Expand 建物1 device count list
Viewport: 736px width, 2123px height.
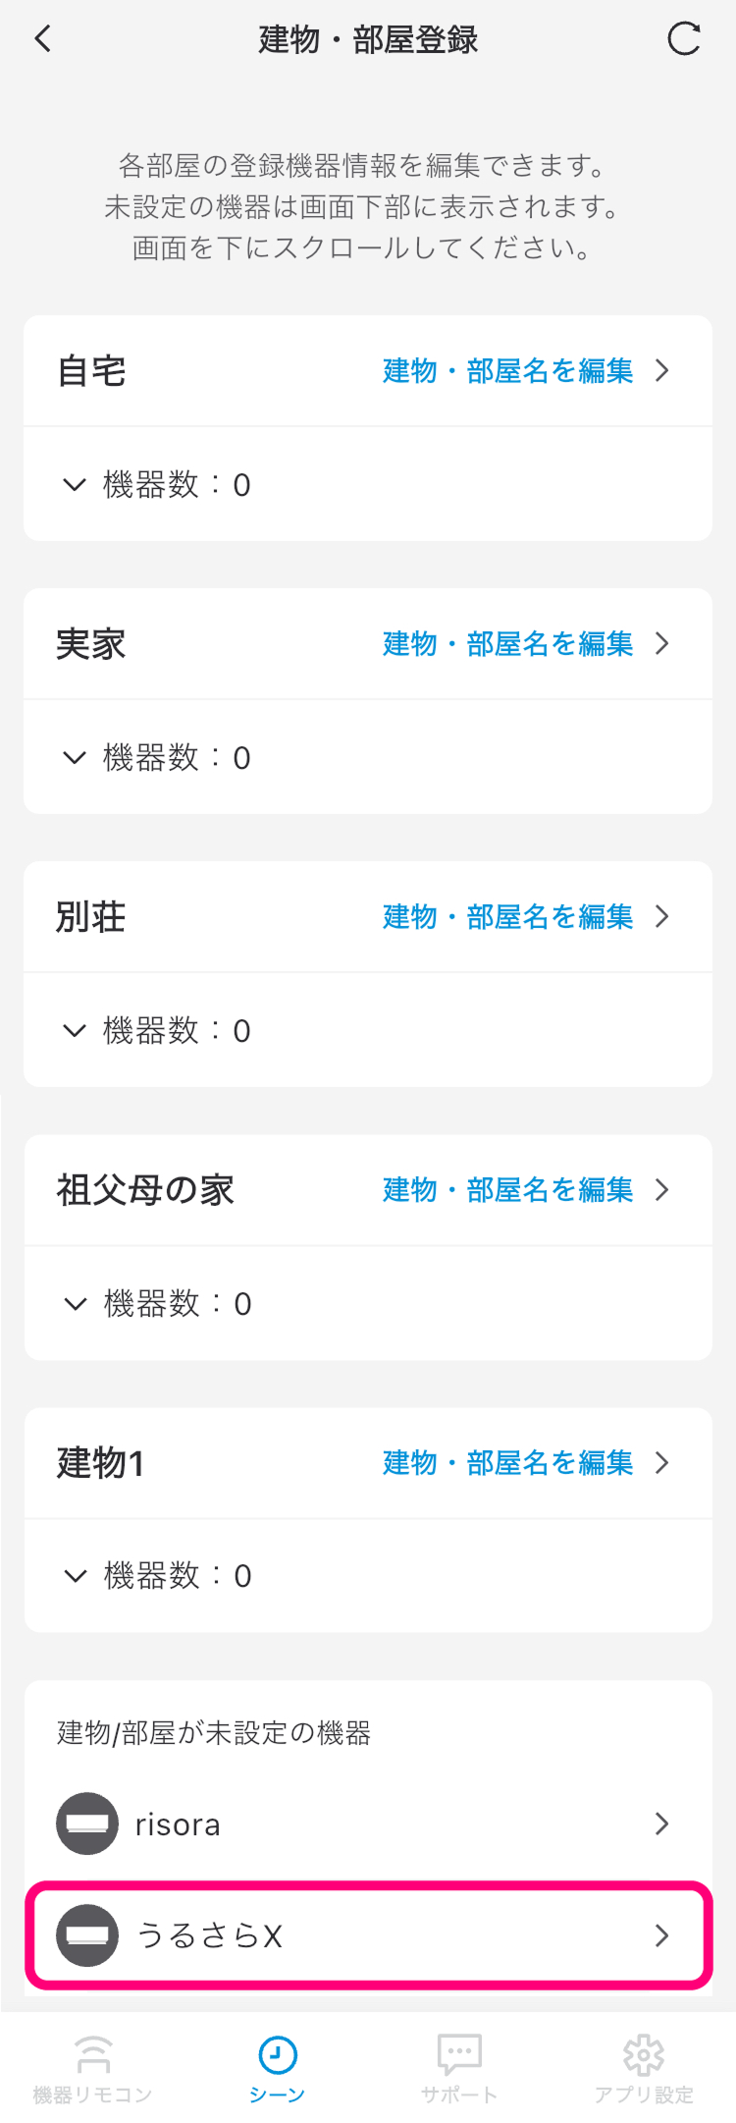pos(75,1576)
